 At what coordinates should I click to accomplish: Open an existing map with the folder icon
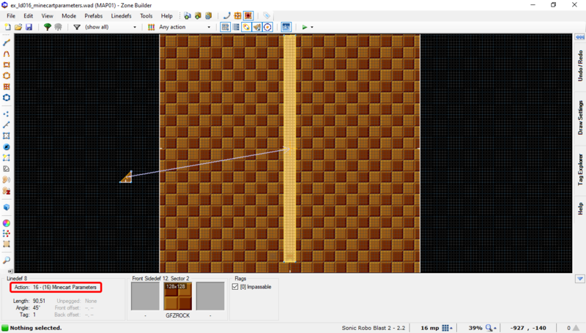click(18, 27)
